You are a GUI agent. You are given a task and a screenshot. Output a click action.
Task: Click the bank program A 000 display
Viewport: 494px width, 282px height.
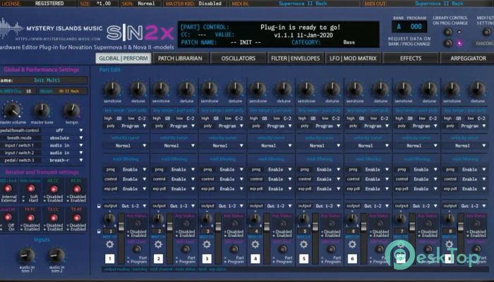point(409,27)
